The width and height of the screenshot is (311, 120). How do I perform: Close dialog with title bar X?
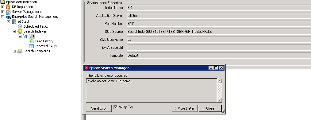(x=221, y=68)
